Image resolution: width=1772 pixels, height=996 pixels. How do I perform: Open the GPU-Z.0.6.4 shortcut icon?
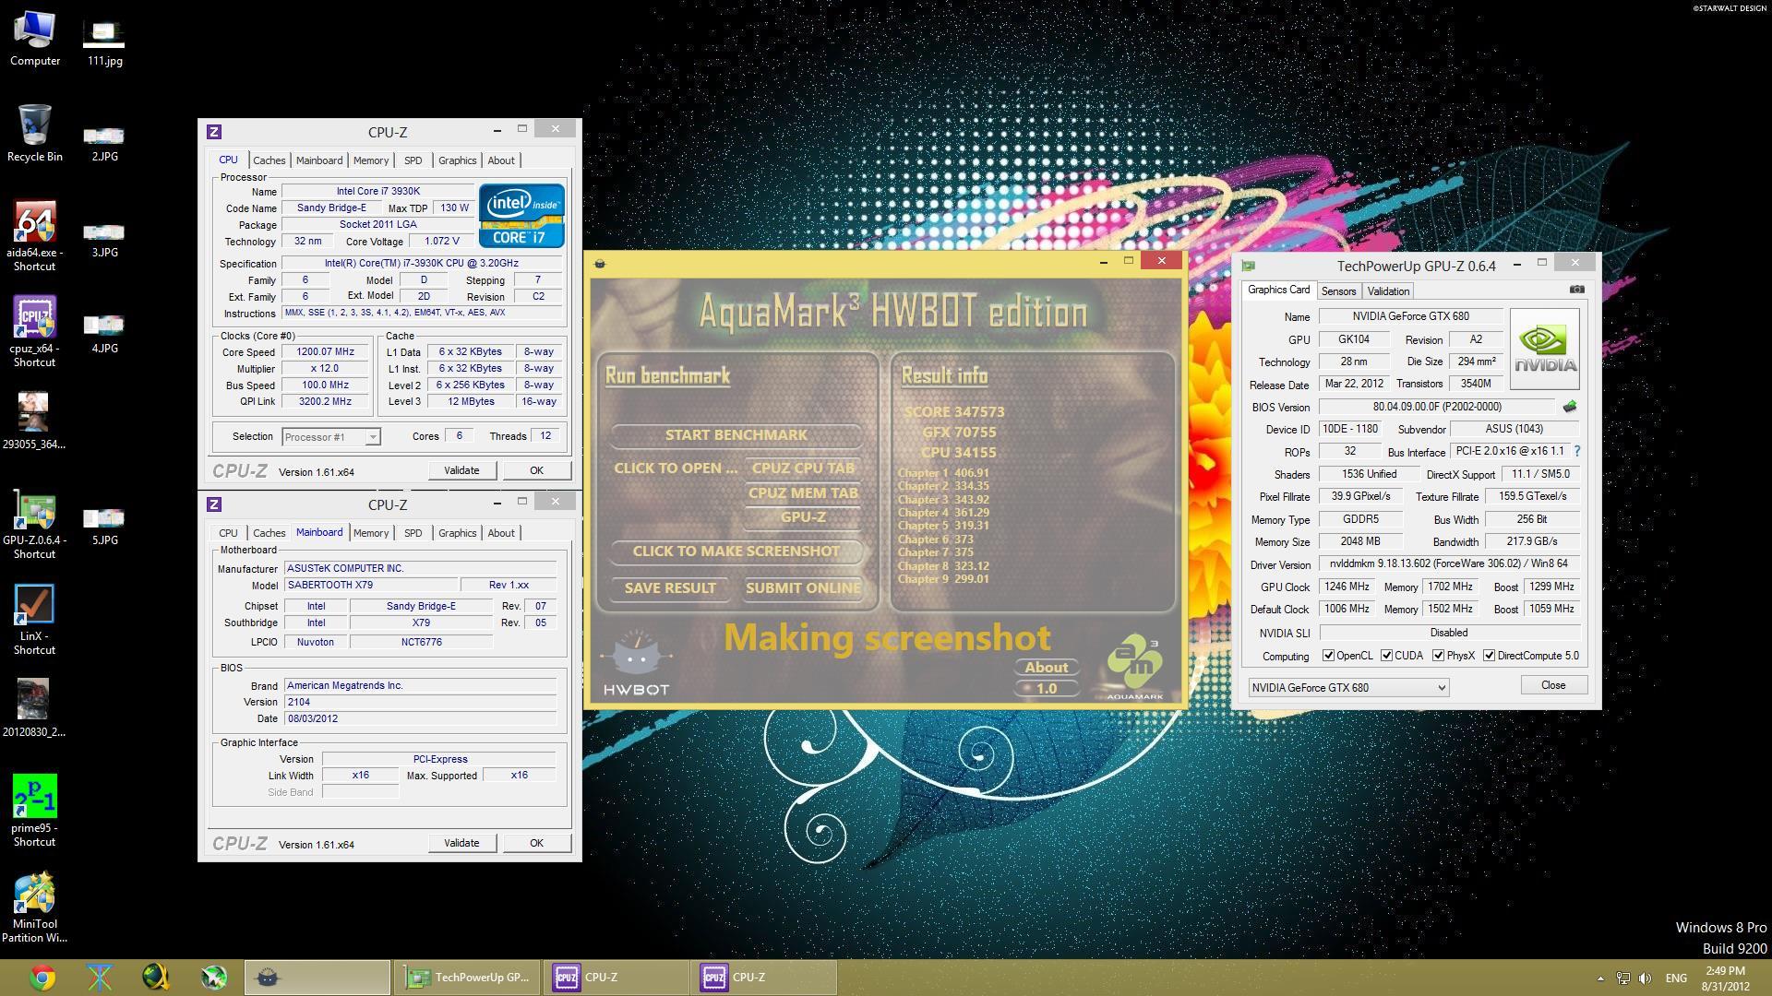35,524
